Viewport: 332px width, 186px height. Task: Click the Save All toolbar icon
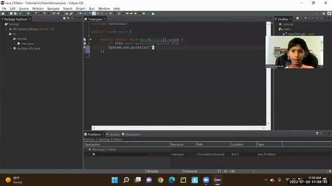coord(15,13)
